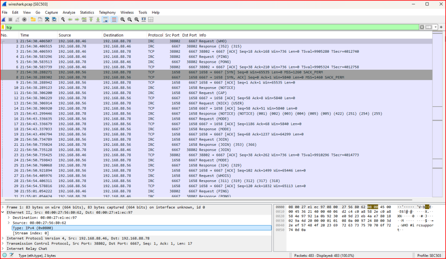Open the Tools menu
The height and width of the screenshot is (259, 446).
pos(143,13)
